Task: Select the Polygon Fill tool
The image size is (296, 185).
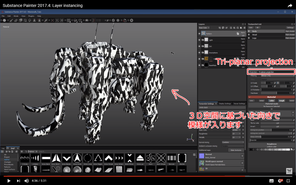Action: tap(25, 20)
